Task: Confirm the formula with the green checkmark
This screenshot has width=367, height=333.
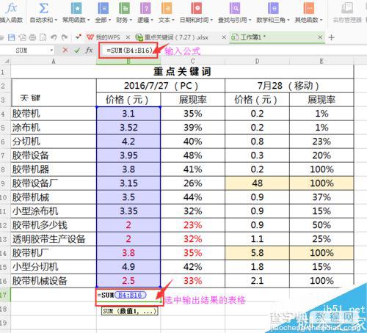Action: pyautogui.click(x=77, y=51)
